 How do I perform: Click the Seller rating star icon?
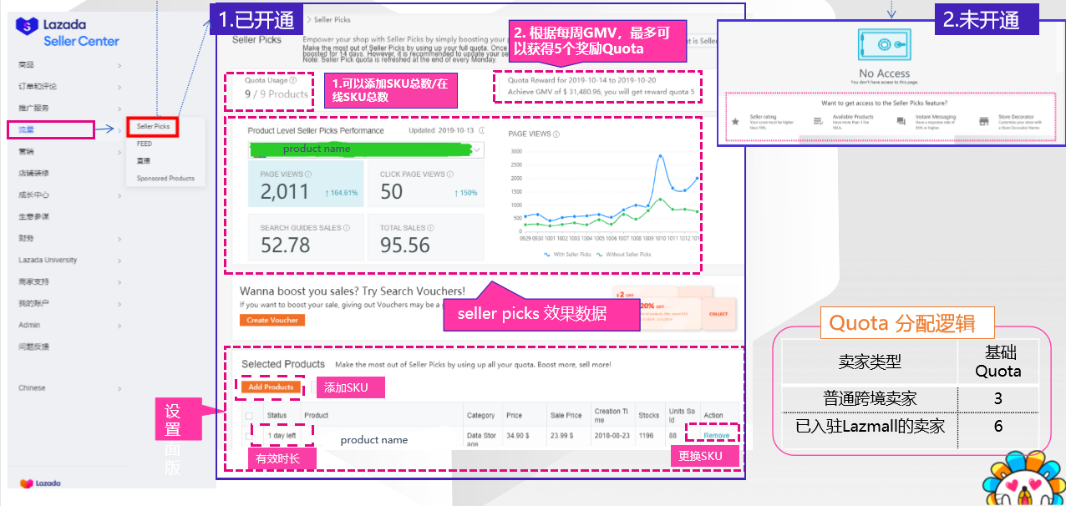(x=735, y=121)
